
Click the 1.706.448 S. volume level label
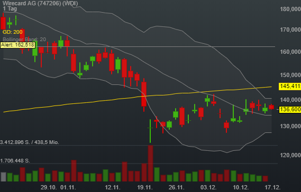coord(15,160)
